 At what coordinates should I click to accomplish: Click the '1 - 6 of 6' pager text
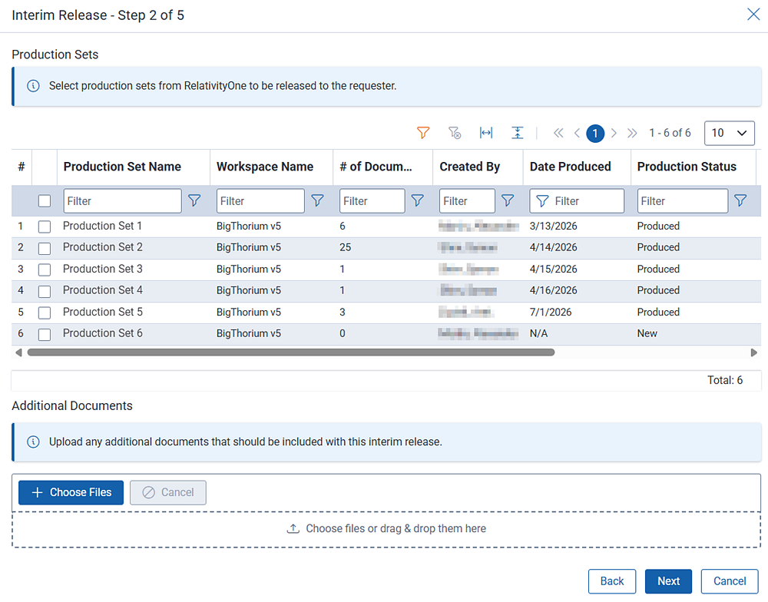[x=670, y=133]
